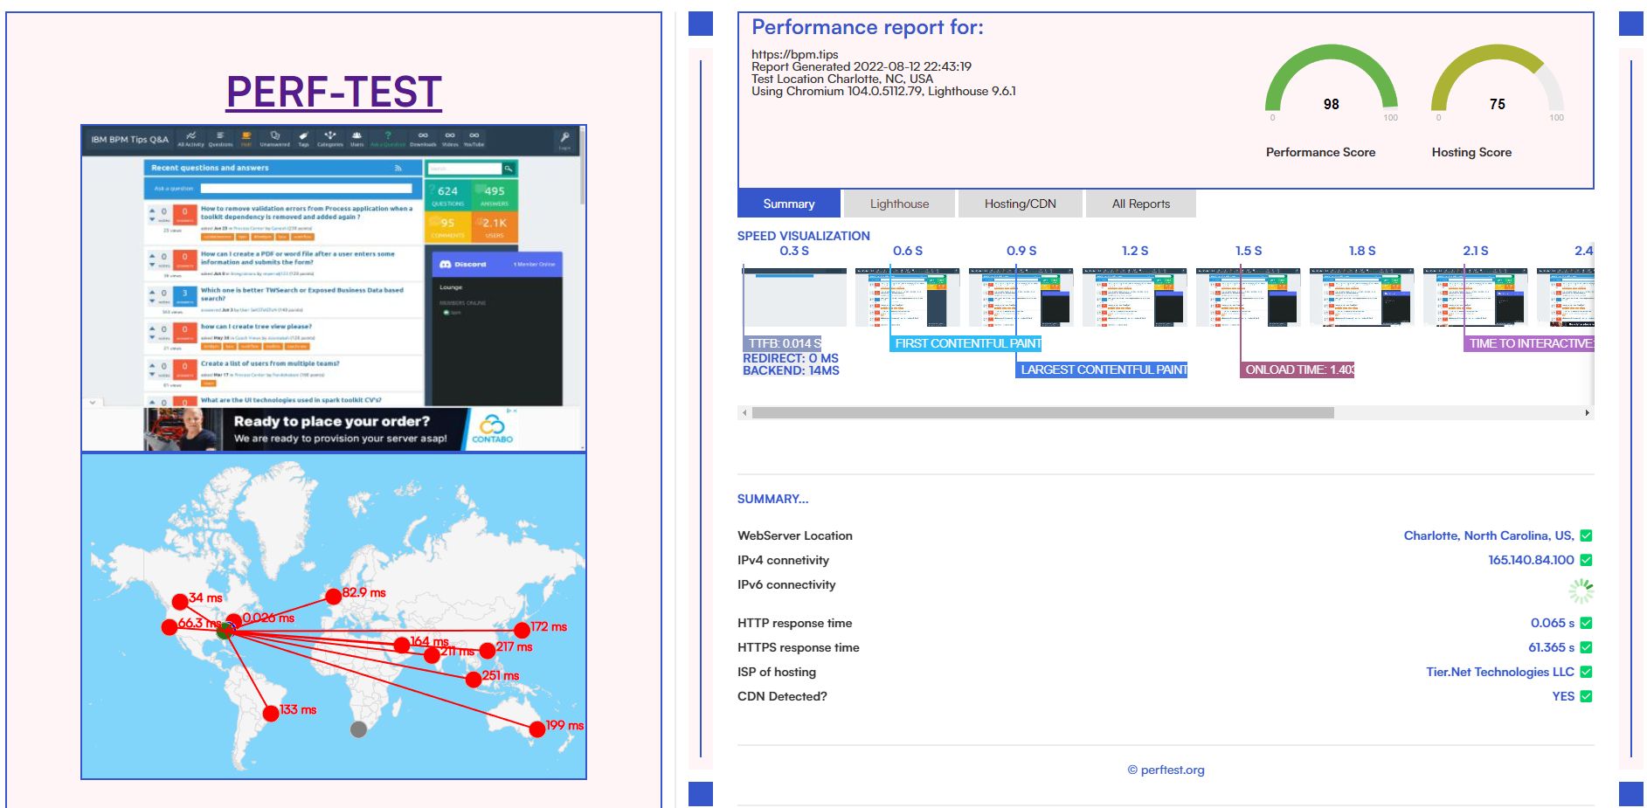
Task: Click the All Activity icon in site navbar
Action: tap(190, 138)
